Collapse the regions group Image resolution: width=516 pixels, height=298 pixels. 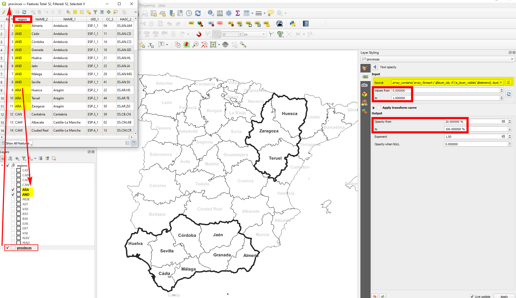[2, 165]
